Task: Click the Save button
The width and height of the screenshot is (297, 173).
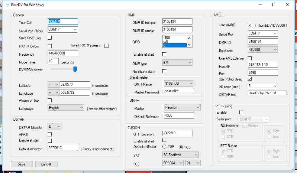Action: pos(22,164)
